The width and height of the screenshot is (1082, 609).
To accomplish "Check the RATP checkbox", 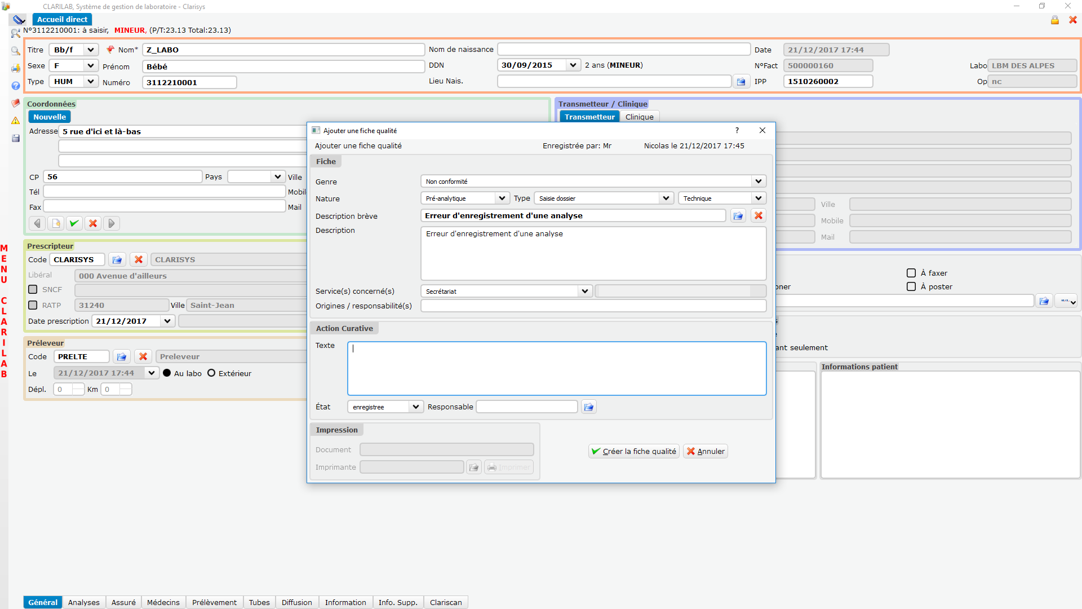I will click(33, 306).
